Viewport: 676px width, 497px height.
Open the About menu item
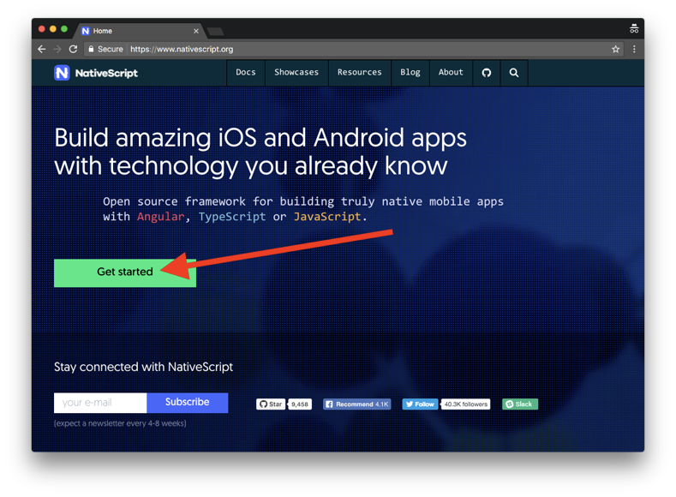(x=451, y=73)
